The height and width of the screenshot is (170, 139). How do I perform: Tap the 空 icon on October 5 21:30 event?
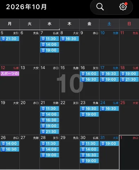coord(3,39)
